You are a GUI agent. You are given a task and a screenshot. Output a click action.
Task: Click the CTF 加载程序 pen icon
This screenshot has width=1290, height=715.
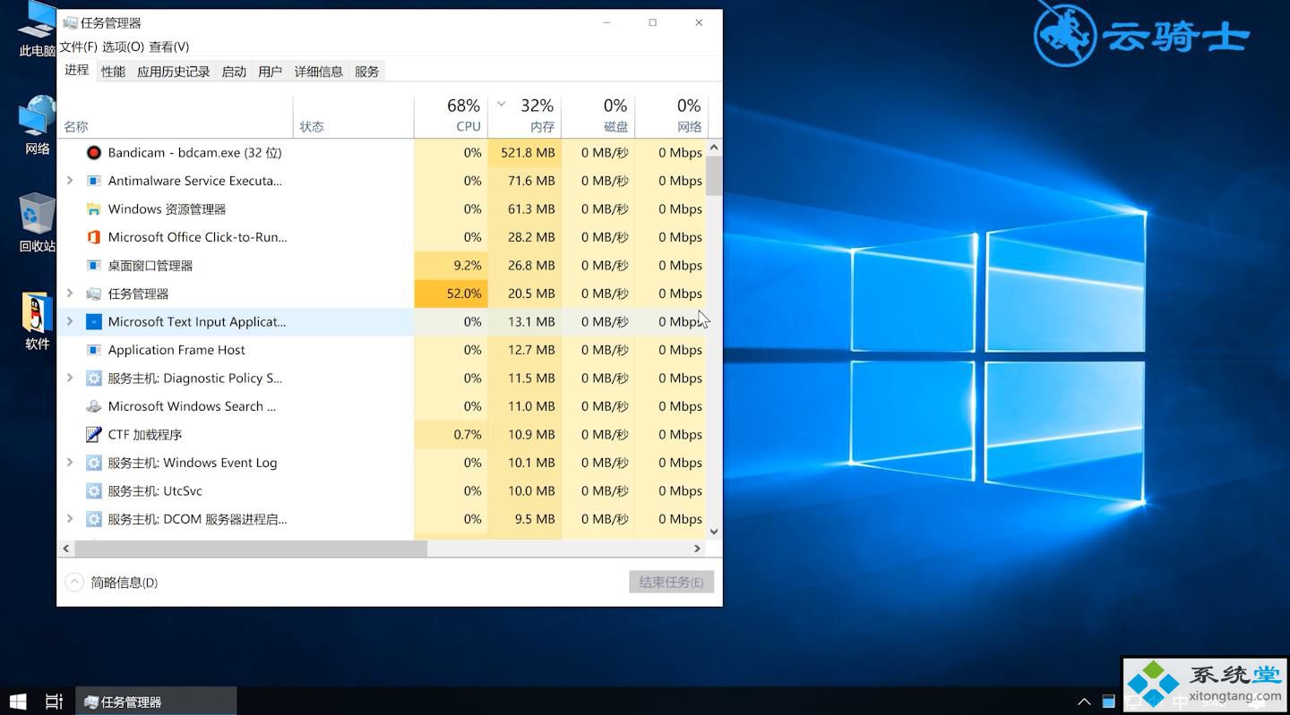pyautogui.click(x=93, y=435)
